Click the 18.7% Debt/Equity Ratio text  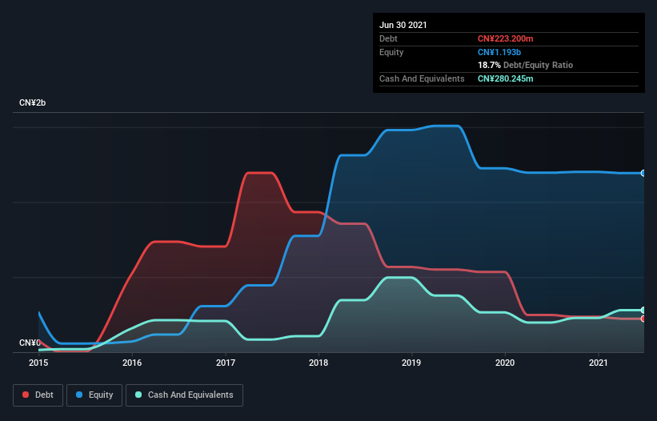tap(526, 66)
